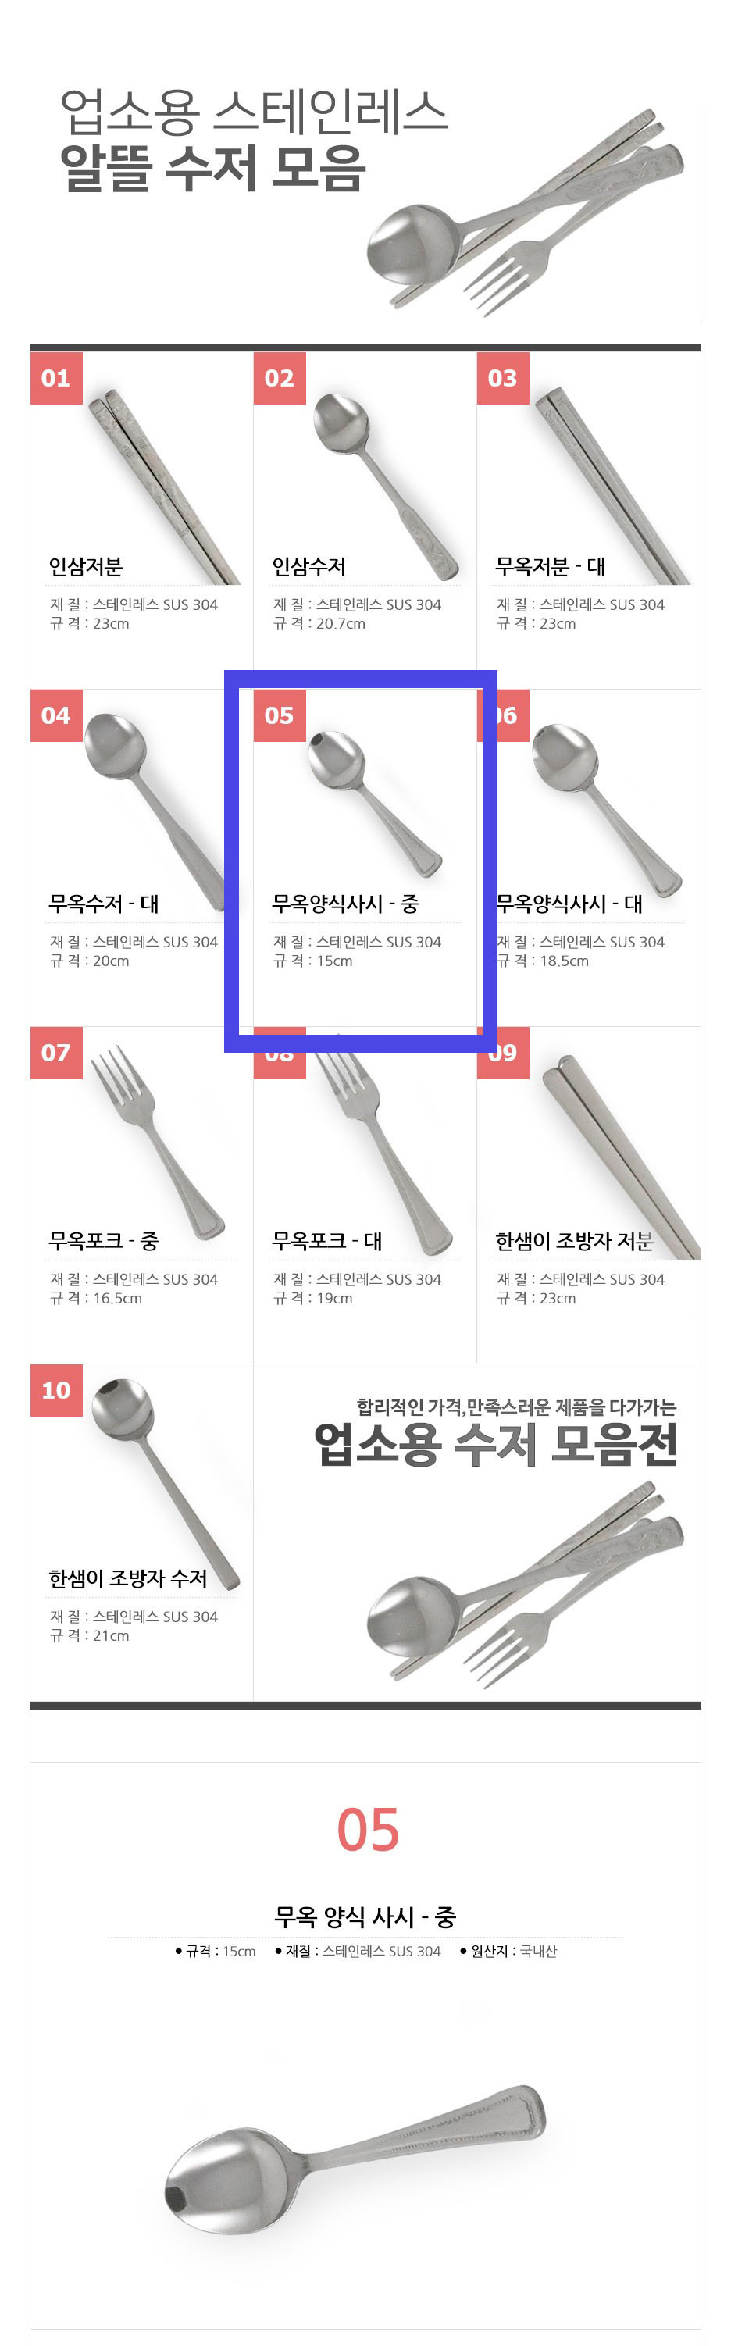
Task: Click the red 10 number badge
Action: [55, 1390]
